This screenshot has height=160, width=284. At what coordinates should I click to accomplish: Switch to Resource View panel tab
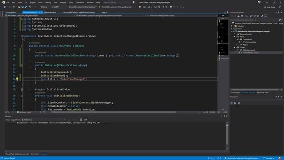(262, 92)
